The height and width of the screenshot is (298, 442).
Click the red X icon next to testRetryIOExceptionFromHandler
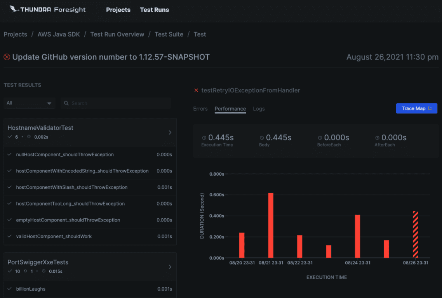pos(196,90)
